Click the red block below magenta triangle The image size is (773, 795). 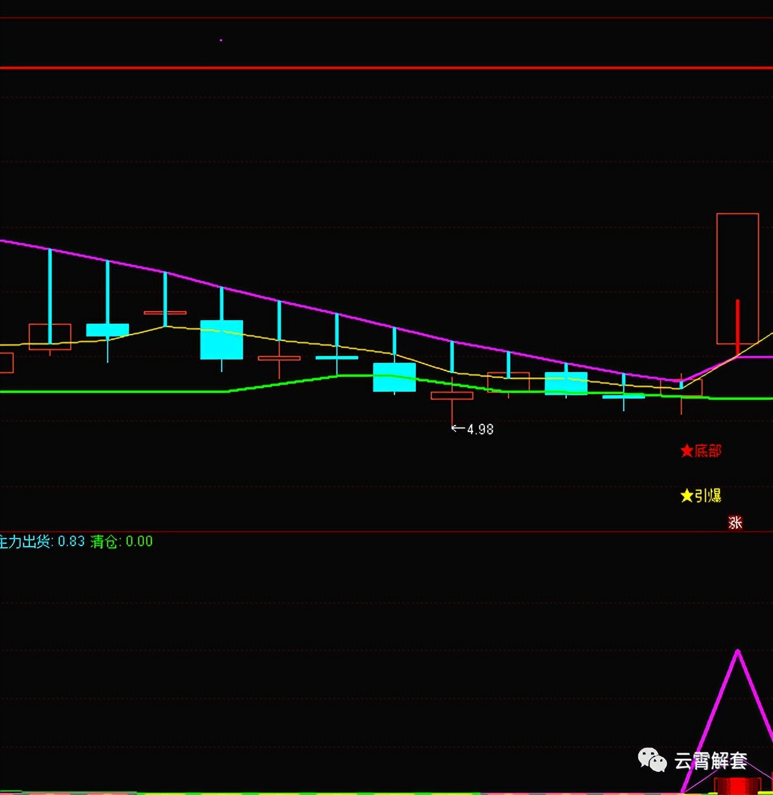[737, 786]
